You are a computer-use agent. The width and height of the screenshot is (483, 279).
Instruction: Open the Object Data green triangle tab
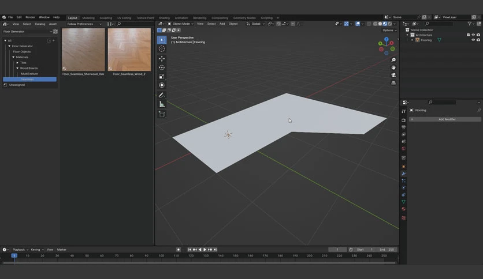coord(403,202)
